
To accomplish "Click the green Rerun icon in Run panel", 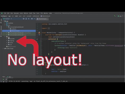I will [x=3, y=79].
